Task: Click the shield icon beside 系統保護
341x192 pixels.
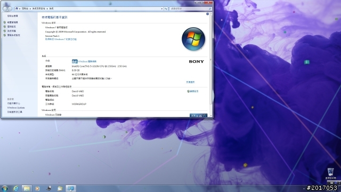Action: click(x=5, y=31)
